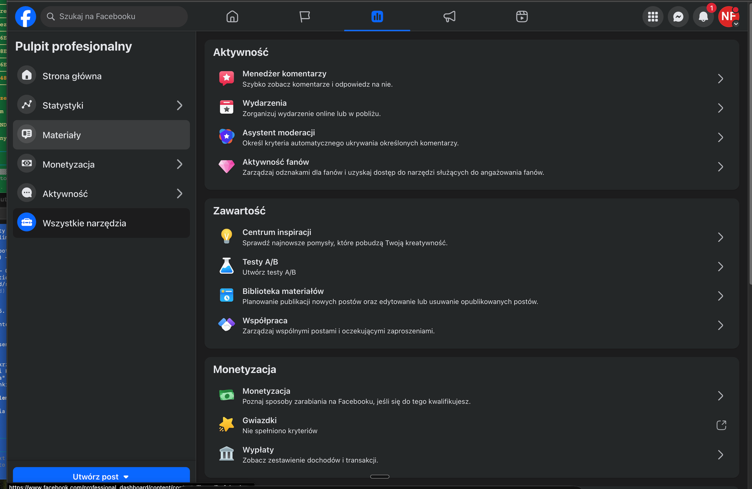Select Strona główna in the sidebar
The width and height of the screenshot is (752, 489).
(x=101, y=76)
